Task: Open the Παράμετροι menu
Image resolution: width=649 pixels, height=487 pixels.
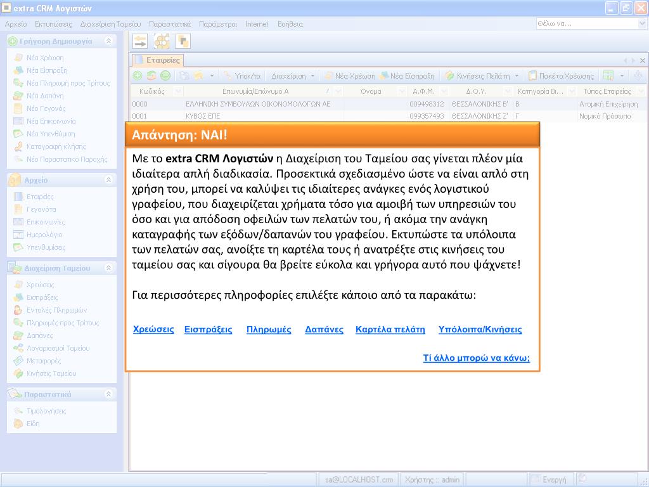Action: pyautogui.click(x=218, y=24)
